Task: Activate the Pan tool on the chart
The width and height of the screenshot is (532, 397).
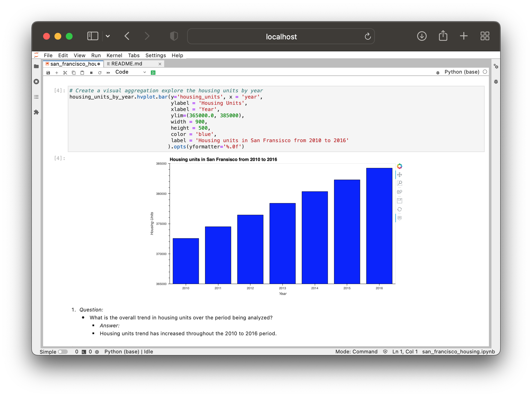Action: (x=400, y=175)
